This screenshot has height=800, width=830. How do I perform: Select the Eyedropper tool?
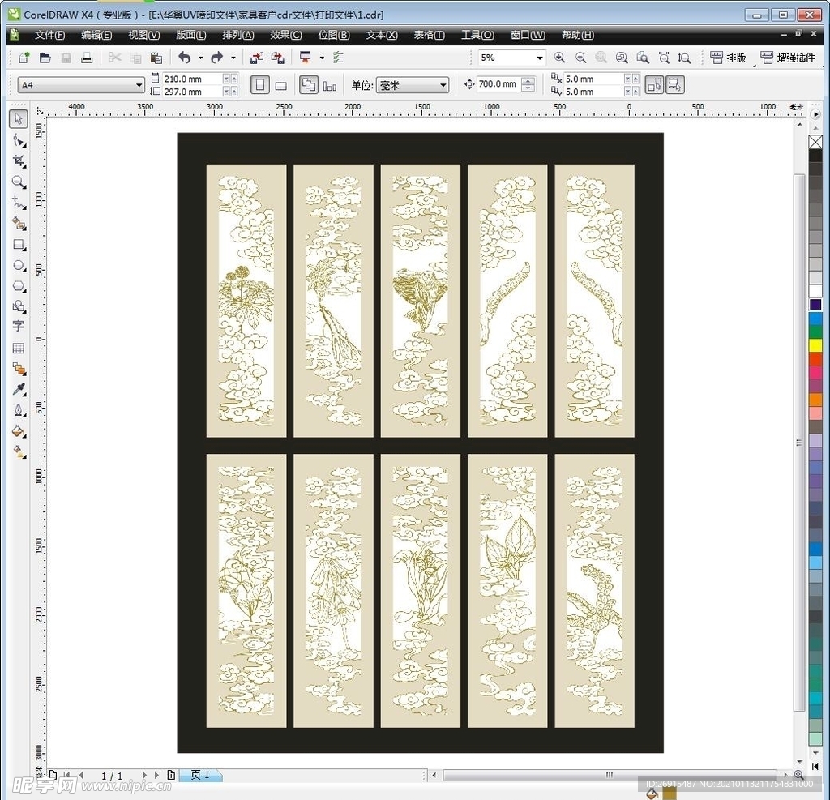19,390
